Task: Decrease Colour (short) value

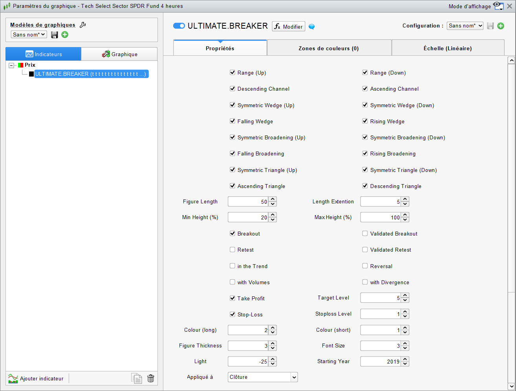Action: pyautogui.click(x=405, y=333)
